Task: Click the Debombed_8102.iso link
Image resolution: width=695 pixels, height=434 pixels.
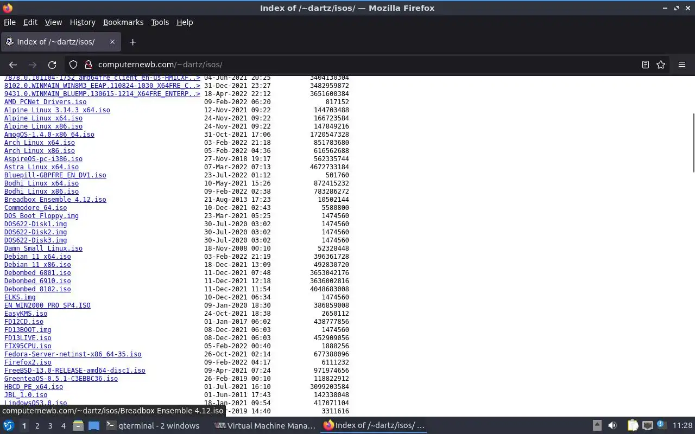Action: click(x=37, y=289)
